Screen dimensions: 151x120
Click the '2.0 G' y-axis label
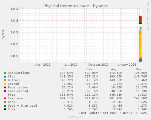click(x=14, y=44)
